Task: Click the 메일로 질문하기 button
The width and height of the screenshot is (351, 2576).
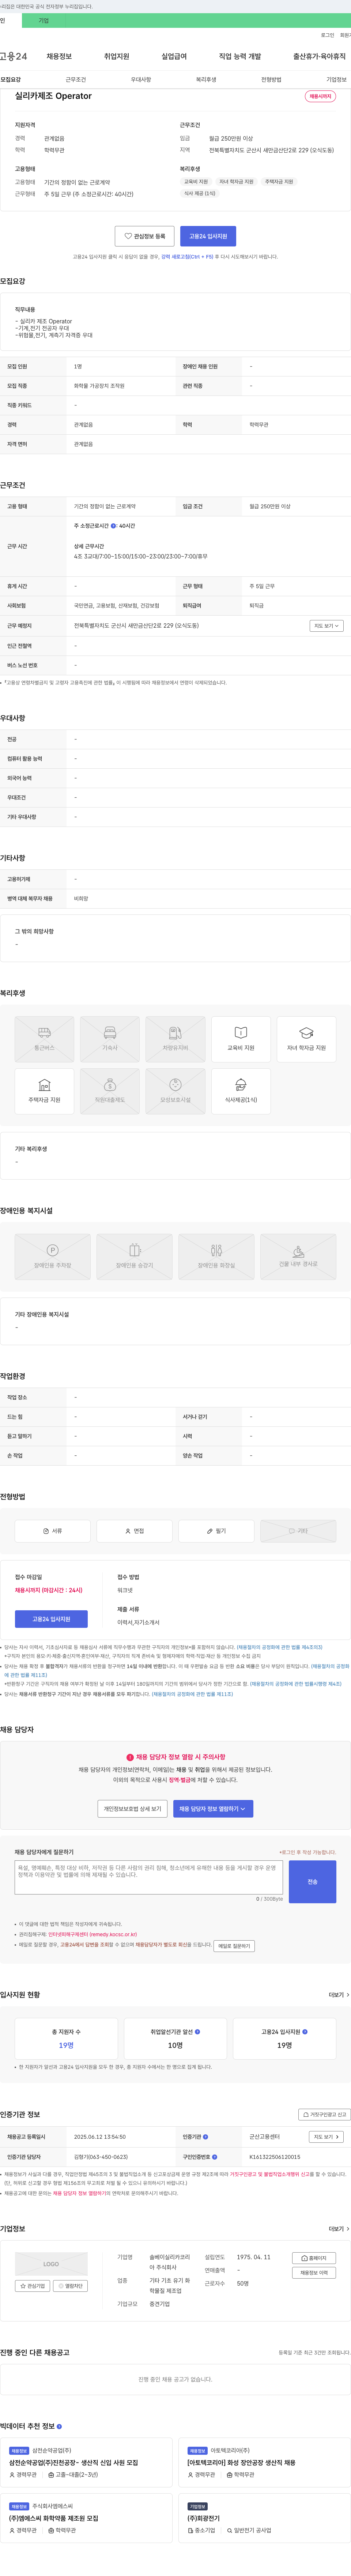Action: [234, 1946]
